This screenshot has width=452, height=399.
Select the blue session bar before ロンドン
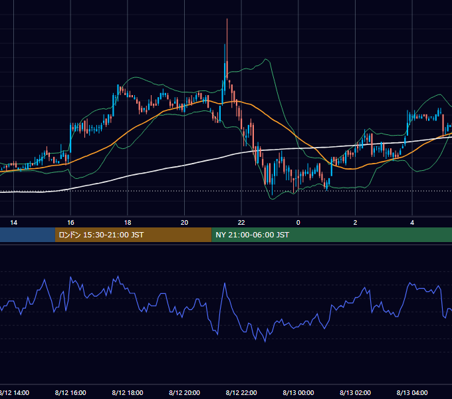click(27, 235)
